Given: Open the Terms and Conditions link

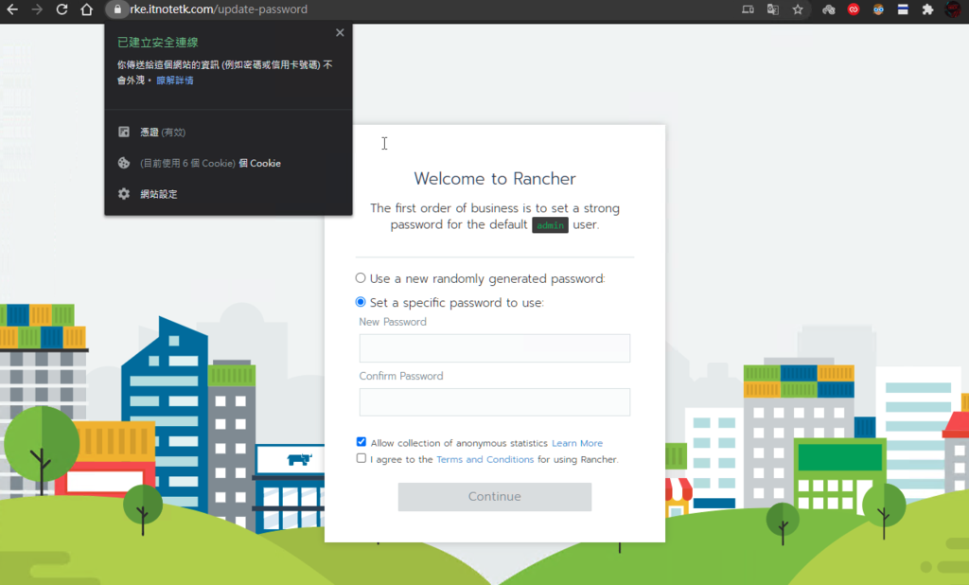Looking at the screenshot, I should 485,459.
